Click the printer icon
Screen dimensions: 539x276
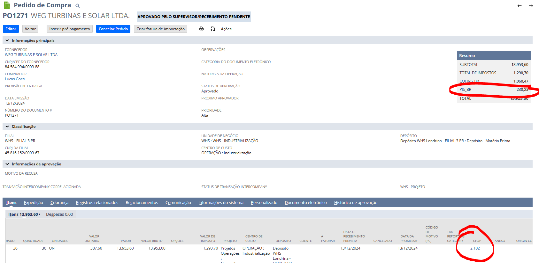[201, 29]
